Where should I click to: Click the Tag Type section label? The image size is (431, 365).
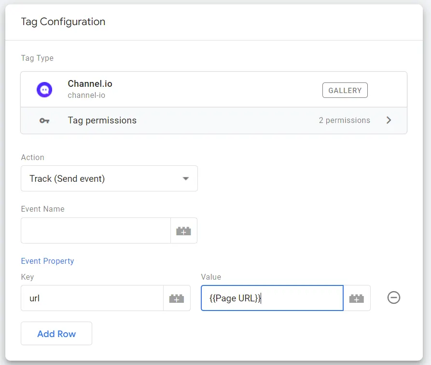coord(37,58)
